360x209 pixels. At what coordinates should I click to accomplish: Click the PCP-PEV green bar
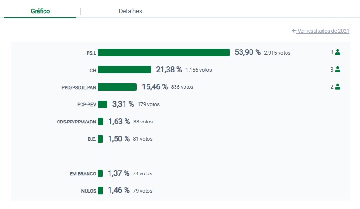pyautogui.click(x=103, y=104)
